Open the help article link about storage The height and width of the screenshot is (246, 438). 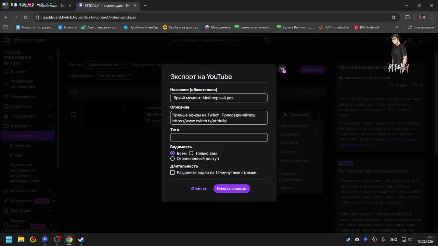pos(377,142)
